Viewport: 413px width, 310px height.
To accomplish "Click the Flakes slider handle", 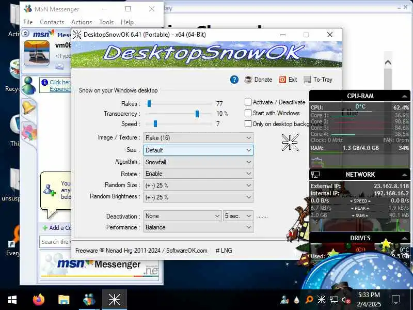I will pyautogui.click(x=149, y=104).
